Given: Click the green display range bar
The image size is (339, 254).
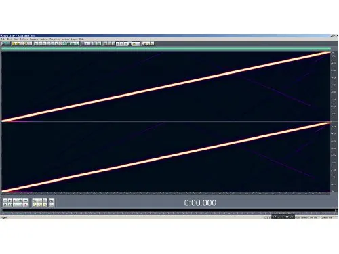Looking at the screenshot, I should click(x=166, y=49).
